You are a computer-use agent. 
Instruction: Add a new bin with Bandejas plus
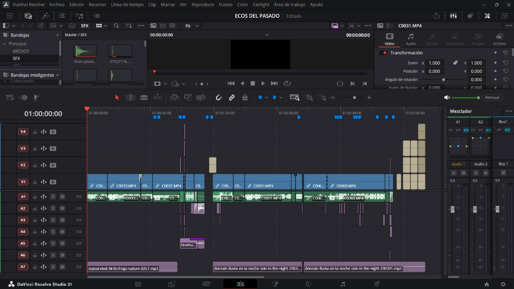click(58, 35)
